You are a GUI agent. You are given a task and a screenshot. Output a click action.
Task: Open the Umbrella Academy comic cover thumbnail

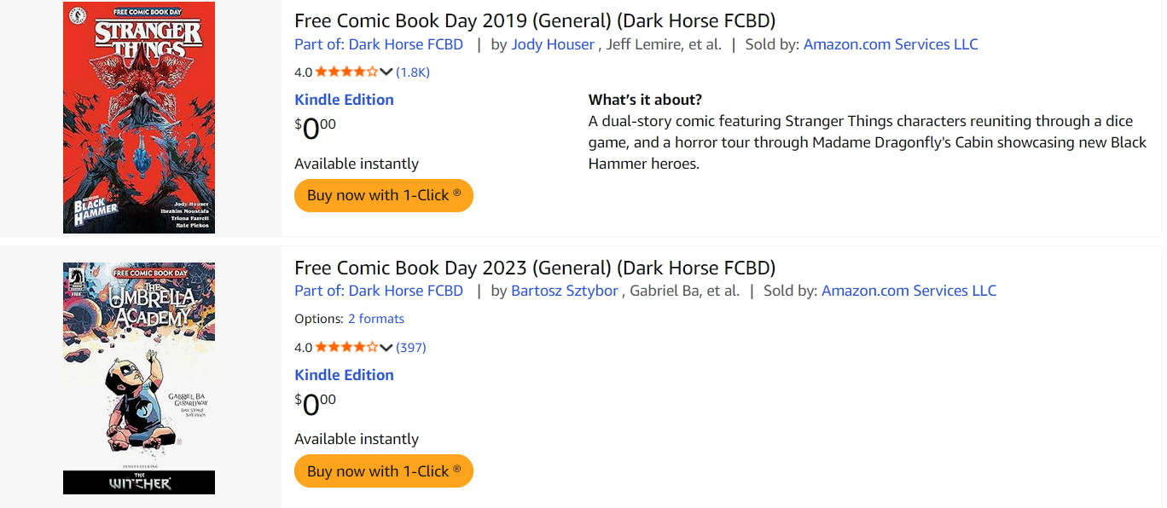tap(139, 378)
